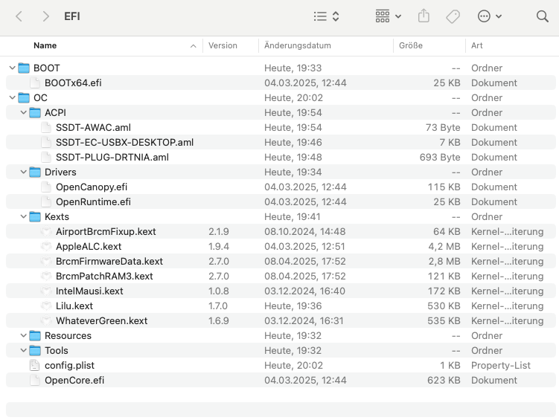The height and width of the screenshot is (420, 559).
Task: Click the forward navigation arrow
Action: click(46, 16)
